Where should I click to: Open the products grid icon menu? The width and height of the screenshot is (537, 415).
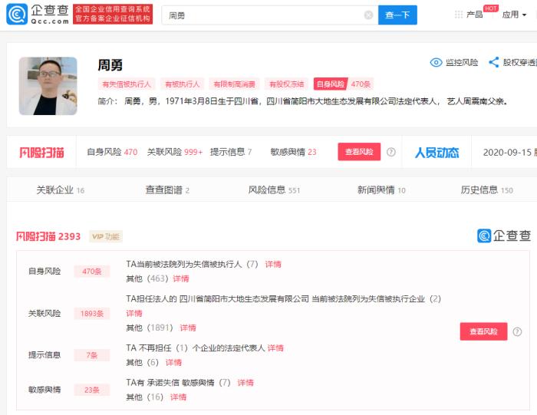[459, 15]
